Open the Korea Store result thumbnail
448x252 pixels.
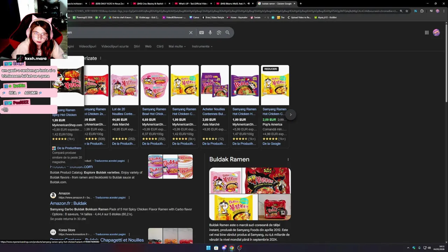(170, 236)
